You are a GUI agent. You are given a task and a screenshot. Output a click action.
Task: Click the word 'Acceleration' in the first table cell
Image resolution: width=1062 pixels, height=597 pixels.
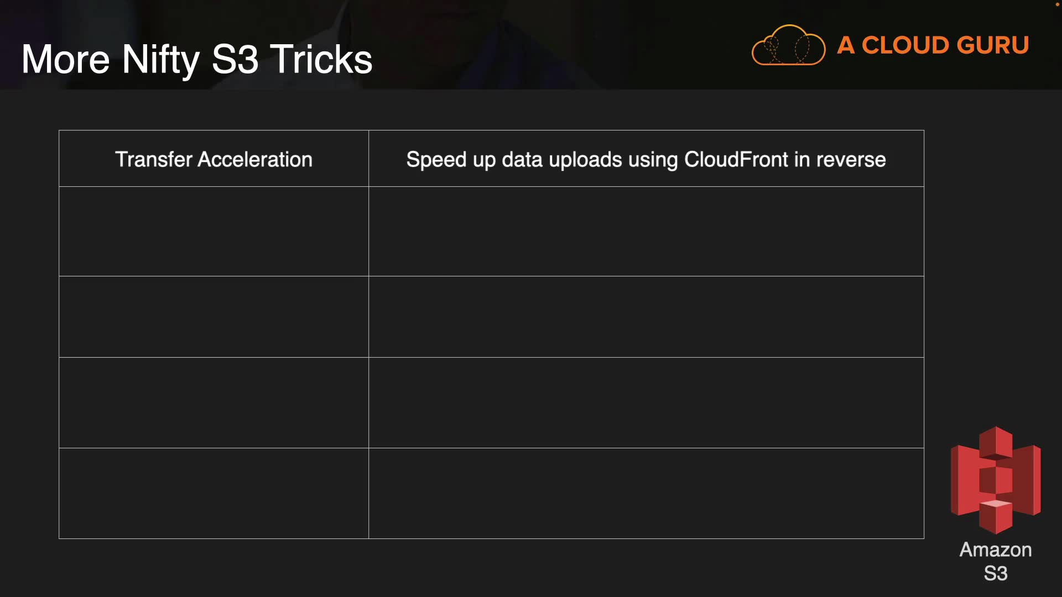click(255, 159)
